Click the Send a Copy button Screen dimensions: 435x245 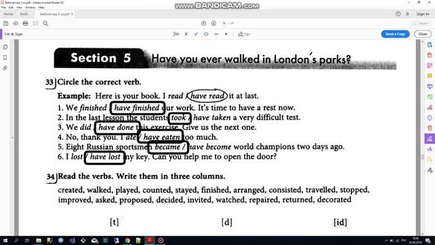395,34
